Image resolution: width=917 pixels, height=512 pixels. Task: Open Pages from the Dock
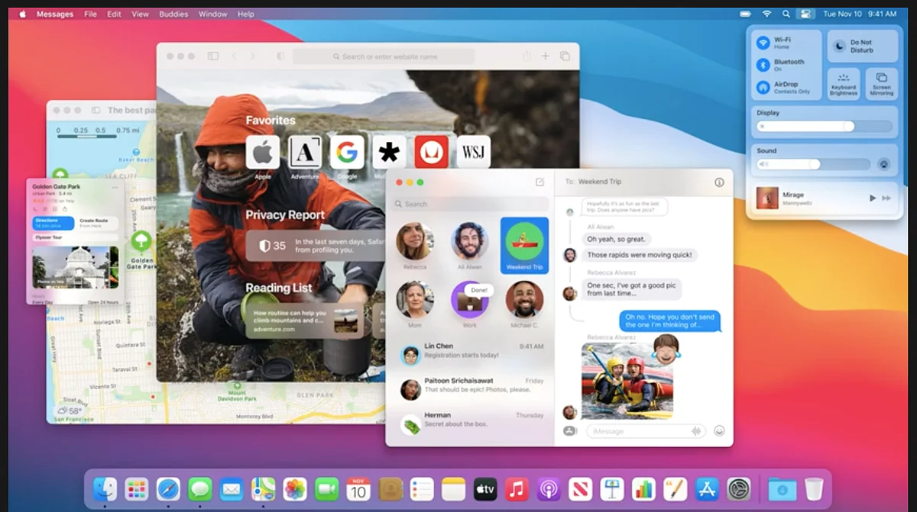pyautogui.click(x=676, y=489)
